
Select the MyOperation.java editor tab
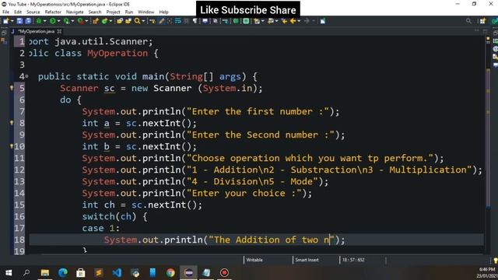click(x=36, y=31)
